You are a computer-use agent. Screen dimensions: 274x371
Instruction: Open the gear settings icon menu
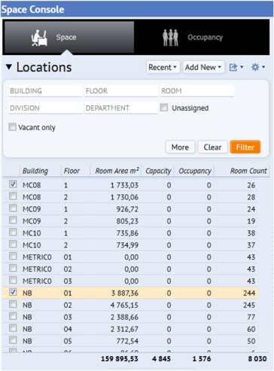click(258, 67)
